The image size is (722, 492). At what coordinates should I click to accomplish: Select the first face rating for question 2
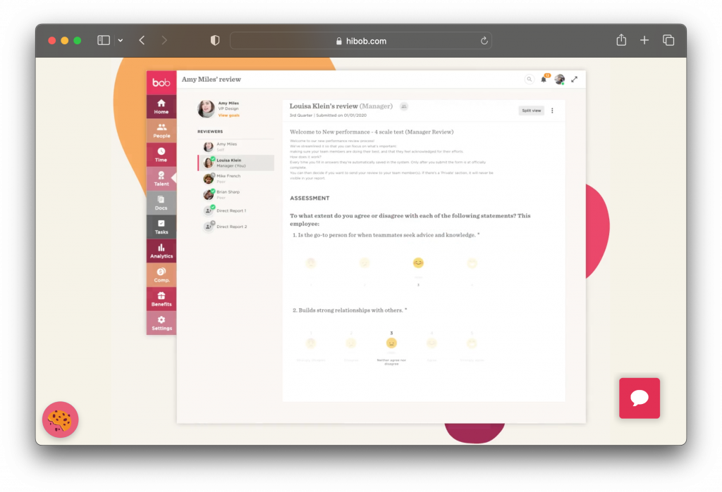point(311,343)
